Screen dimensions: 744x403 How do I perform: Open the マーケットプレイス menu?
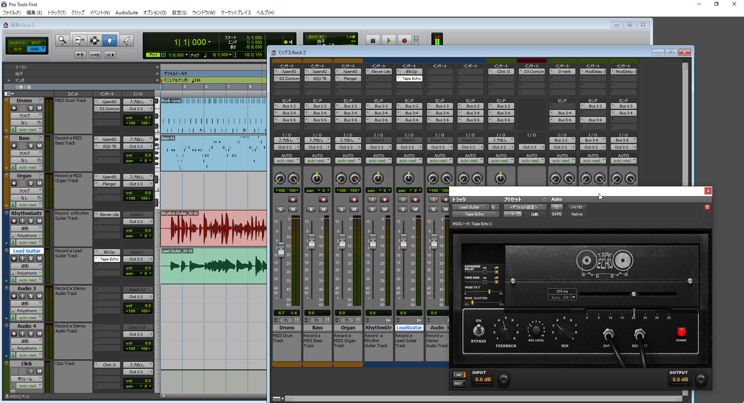click(x=236, y=13)
